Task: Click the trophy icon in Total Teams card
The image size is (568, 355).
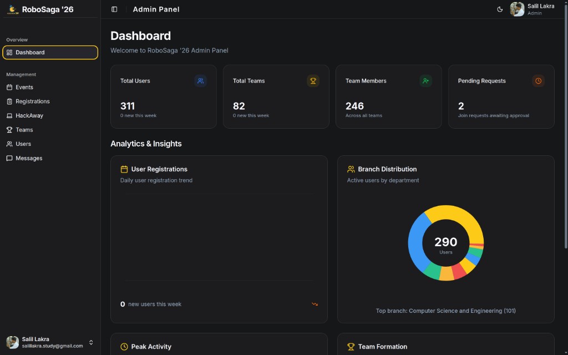Action: pyautogui.click(x=313, y=81)
